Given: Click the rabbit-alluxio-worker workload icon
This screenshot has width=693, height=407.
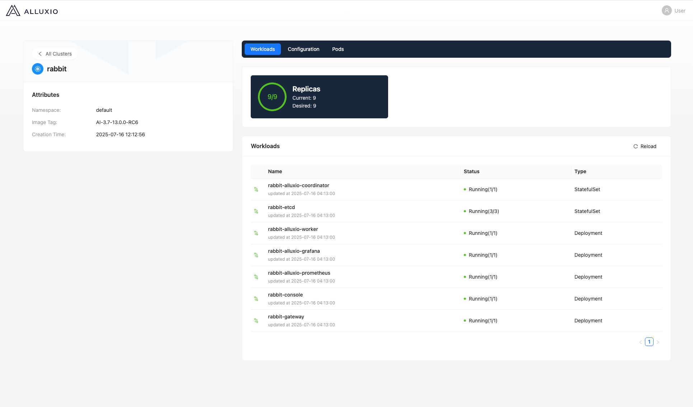Looking at the screenshot, I should pos(256,233).
